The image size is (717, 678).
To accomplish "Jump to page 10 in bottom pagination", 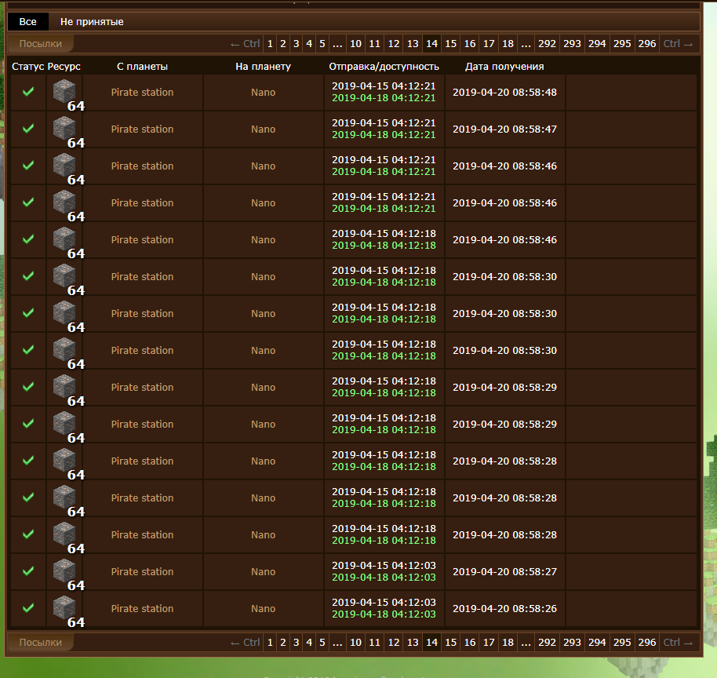I will 355,643.
